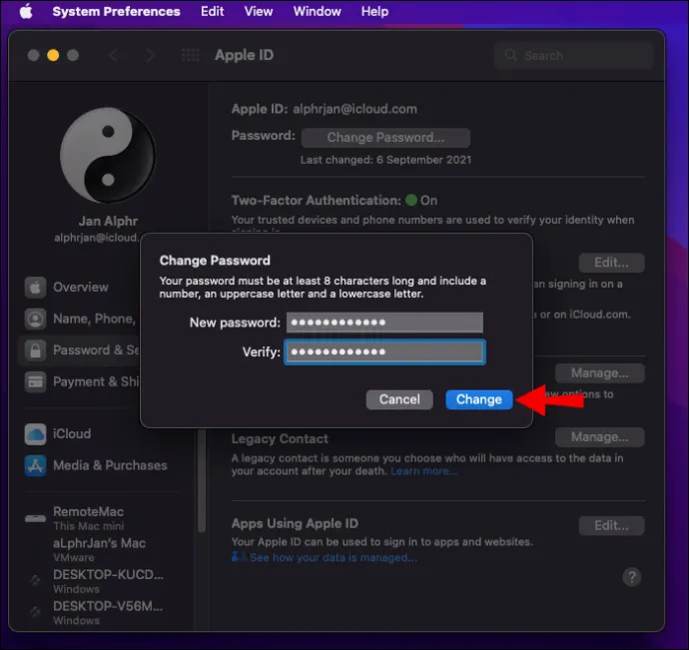This screenshot has height=650, width=689.
Task: Click Apple ID alphrjan@icloud.com text
Action: pyautogui.click(x=324, y=109)
